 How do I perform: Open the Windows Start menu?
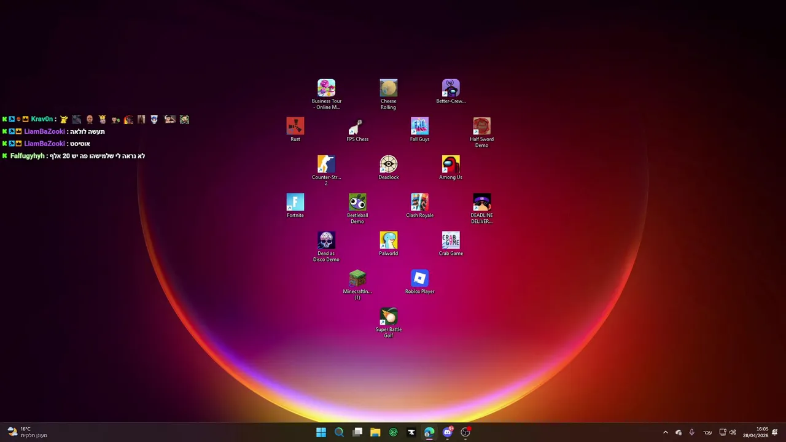(321, 432)
